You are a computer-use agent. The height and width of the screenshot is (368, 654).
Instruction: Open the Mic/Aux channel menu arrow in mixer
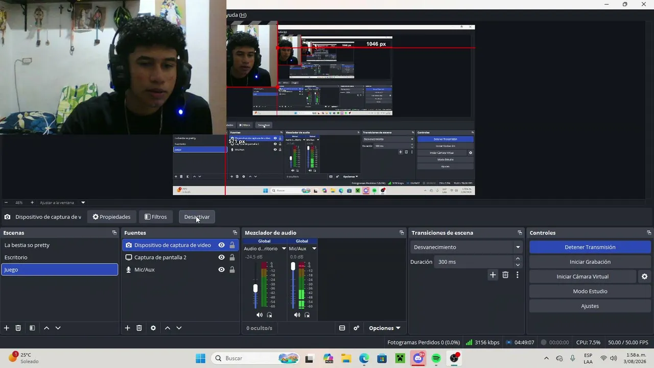pyautogui.click(x=314, y=249)
